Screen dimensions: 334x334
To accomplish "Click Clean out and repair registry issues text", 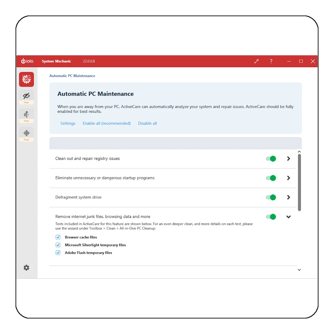I will [x=88, y=159].
